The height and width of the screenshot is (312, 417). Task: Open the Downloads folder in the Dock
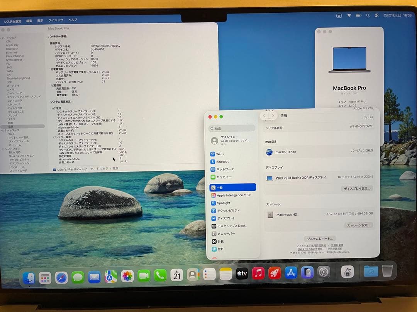371,271
